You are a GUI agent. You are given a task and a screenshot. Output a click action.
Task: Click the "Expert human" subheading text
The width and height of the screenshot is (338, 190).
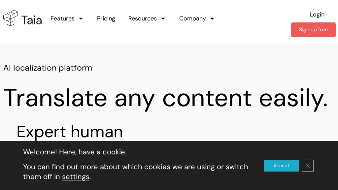(x=70, y=132)
